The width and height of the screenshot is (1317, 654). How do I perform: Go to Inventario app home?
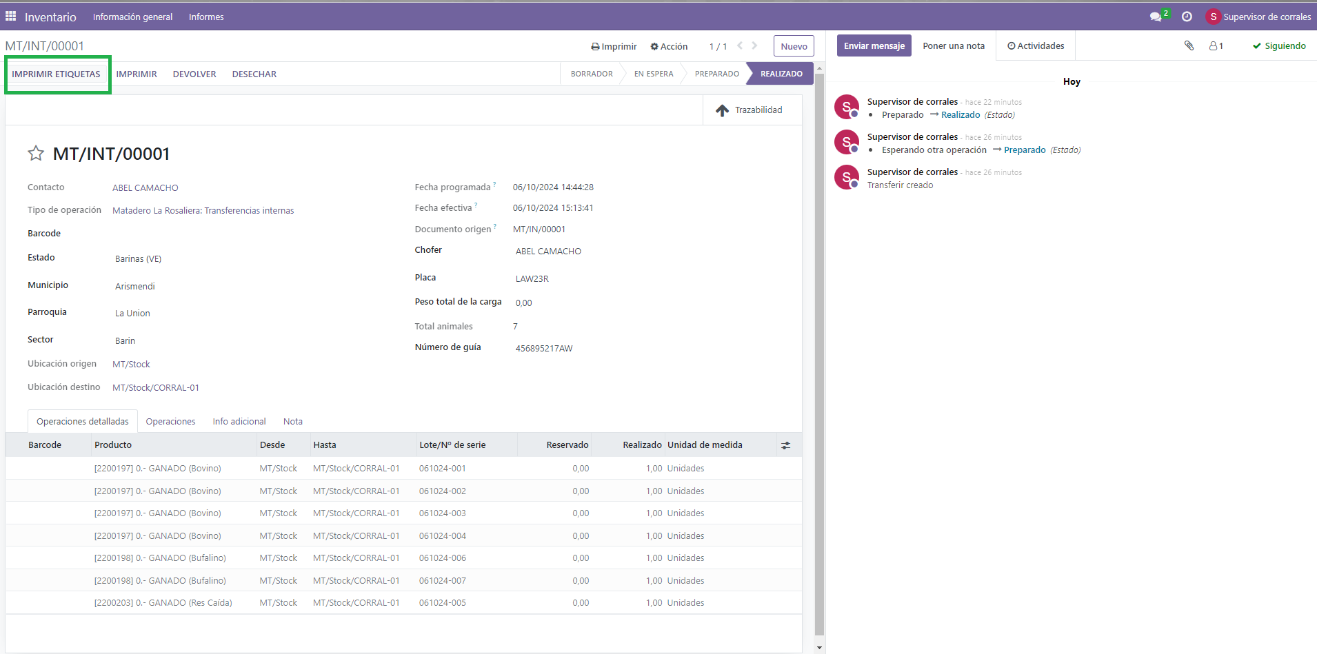(50, 17)
